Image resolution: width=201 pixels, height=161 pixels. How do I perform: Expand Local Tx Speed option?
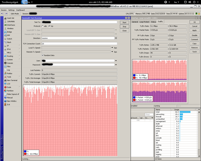(x=112, y=48)
